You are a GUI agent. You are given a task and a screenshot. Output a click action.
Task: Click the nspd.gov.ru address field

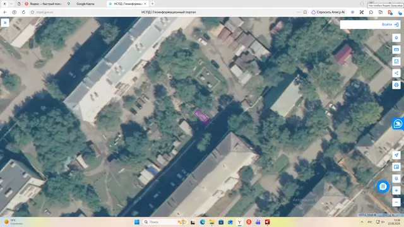(45, 12)
